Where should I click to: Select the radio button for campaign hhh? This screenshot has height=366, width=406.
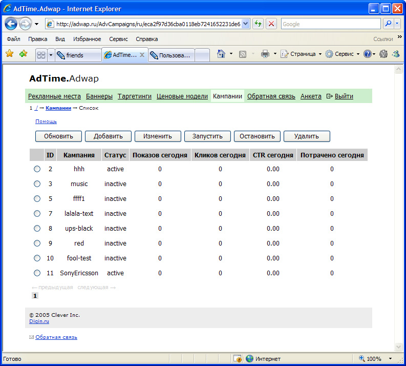(37, 169)
